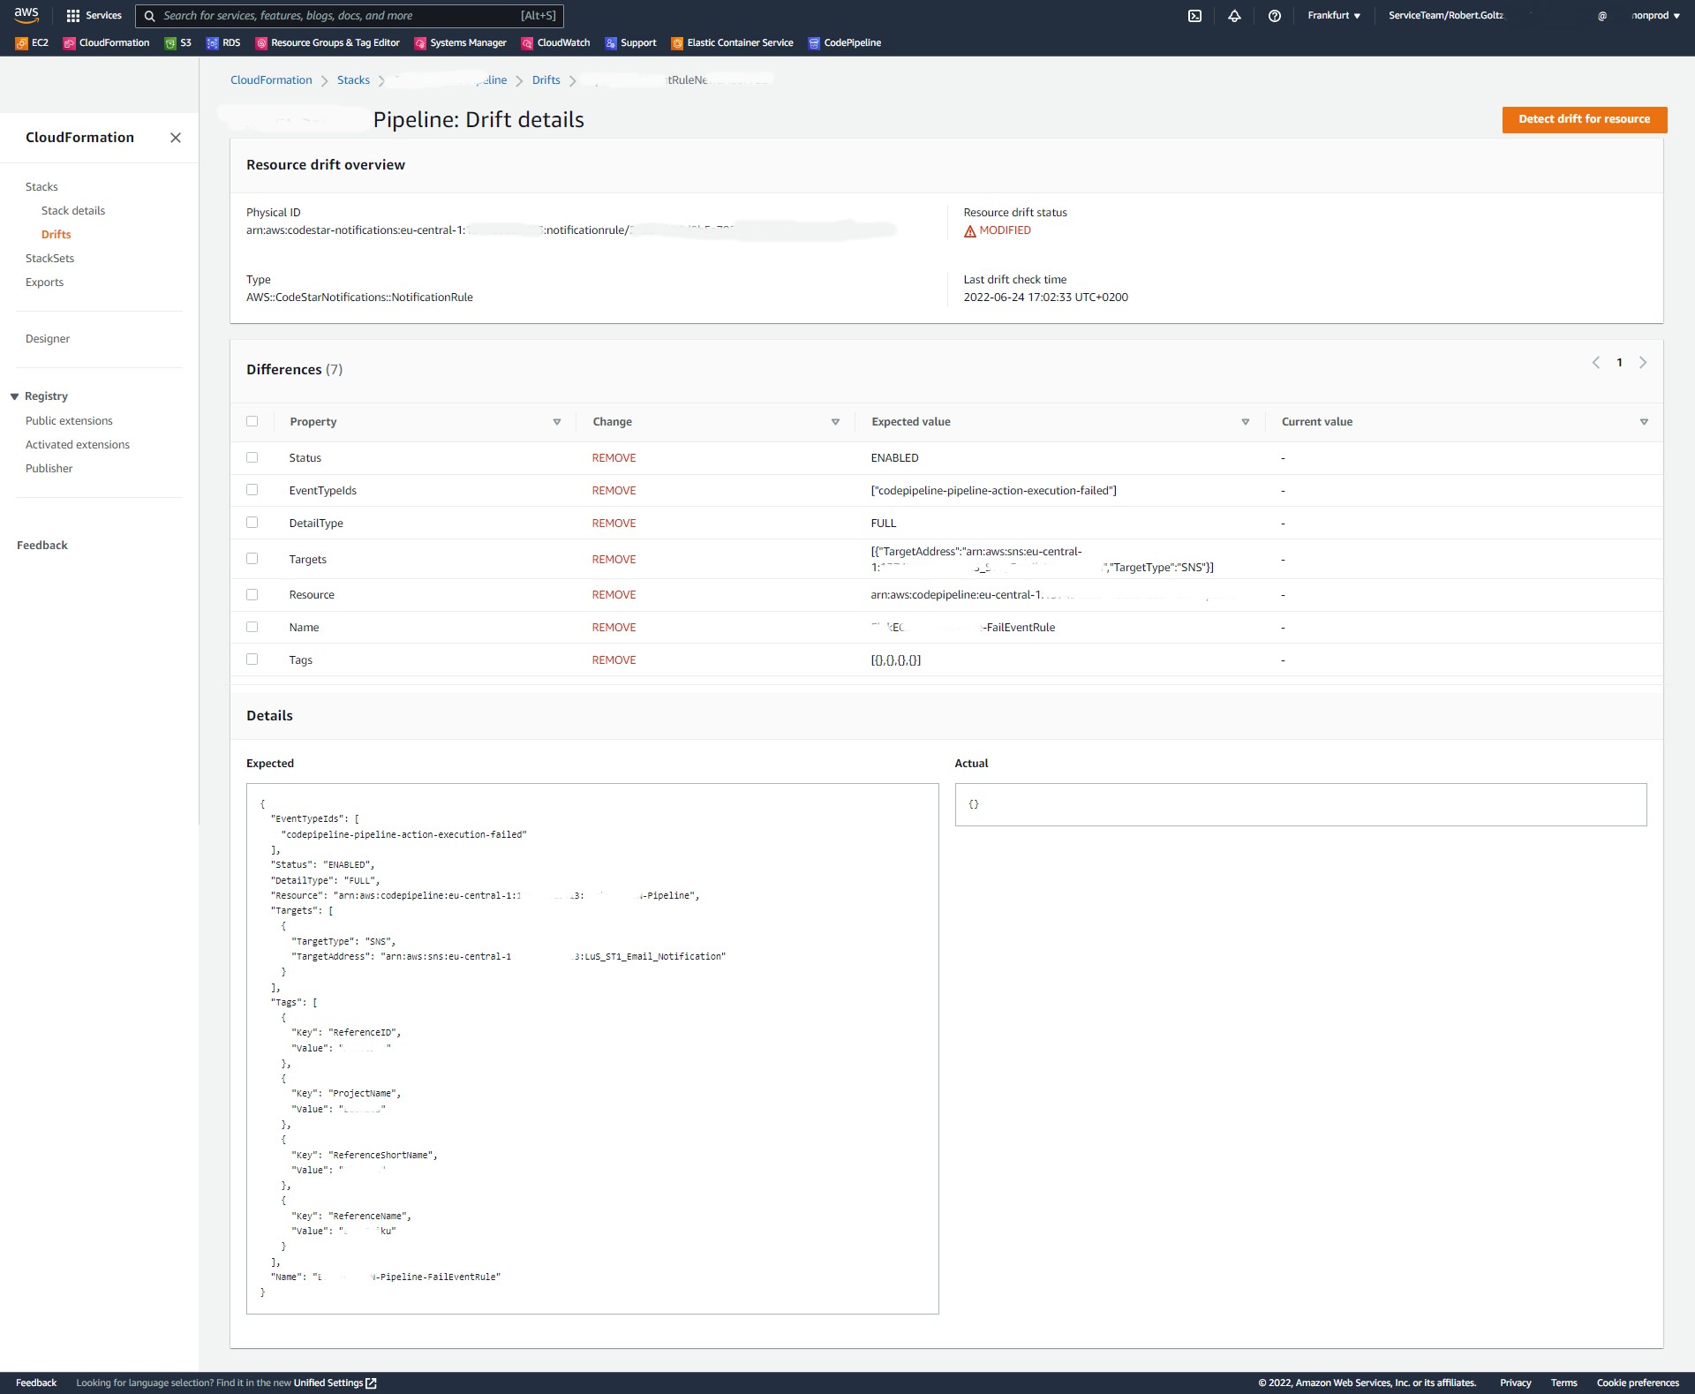Open the Privacy link in footer
Viewport: 1695px width, 1394px height.
pos(1515,1383)
